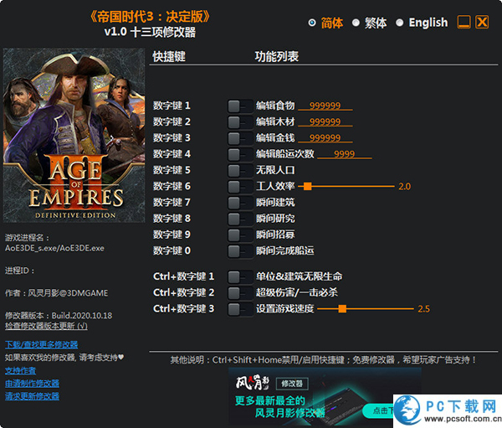Click the shipment count field 9999
This screenshot has height=428, width=502.
pos(344,154)
